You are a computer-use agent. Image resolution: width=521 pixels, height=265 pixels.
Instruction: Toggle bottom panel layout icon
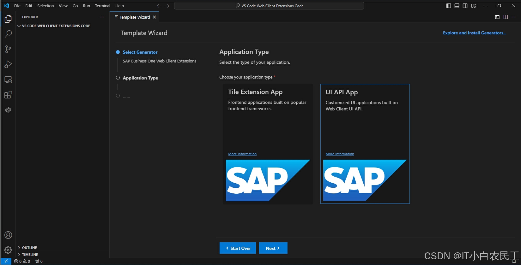pos(457,6)
